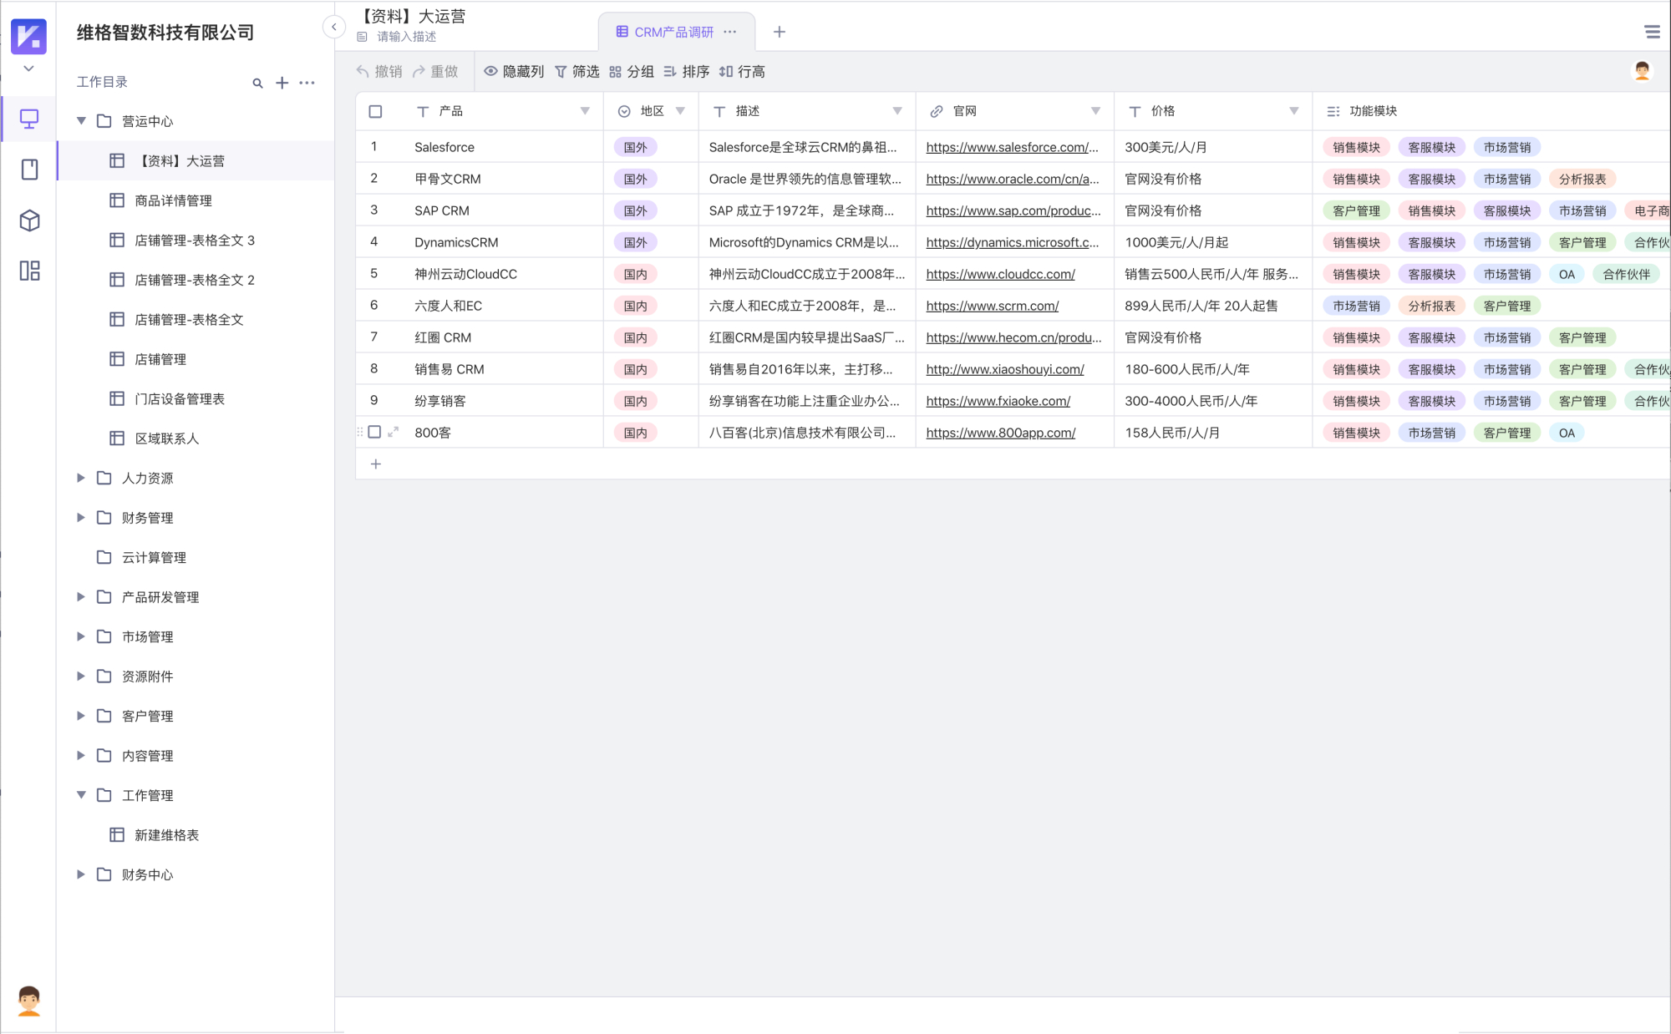Screen dimensions: 1671x1034
Task: Open the scrm.com website link
Action: click(992, 306)
